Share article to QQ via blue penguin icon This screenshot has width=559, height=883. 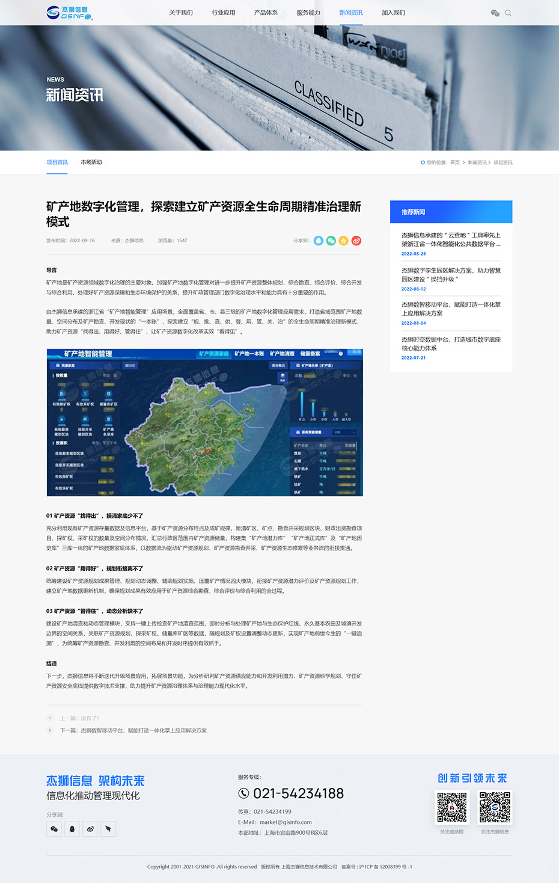(x=318, y=241)
